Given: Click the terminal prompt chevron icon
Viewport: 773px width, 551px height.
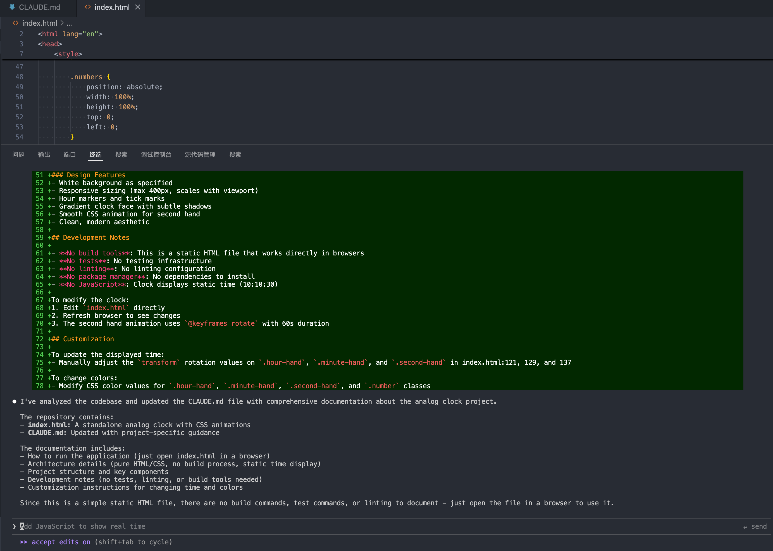Looking at the screenshot, I should click(x=14, y=526).
